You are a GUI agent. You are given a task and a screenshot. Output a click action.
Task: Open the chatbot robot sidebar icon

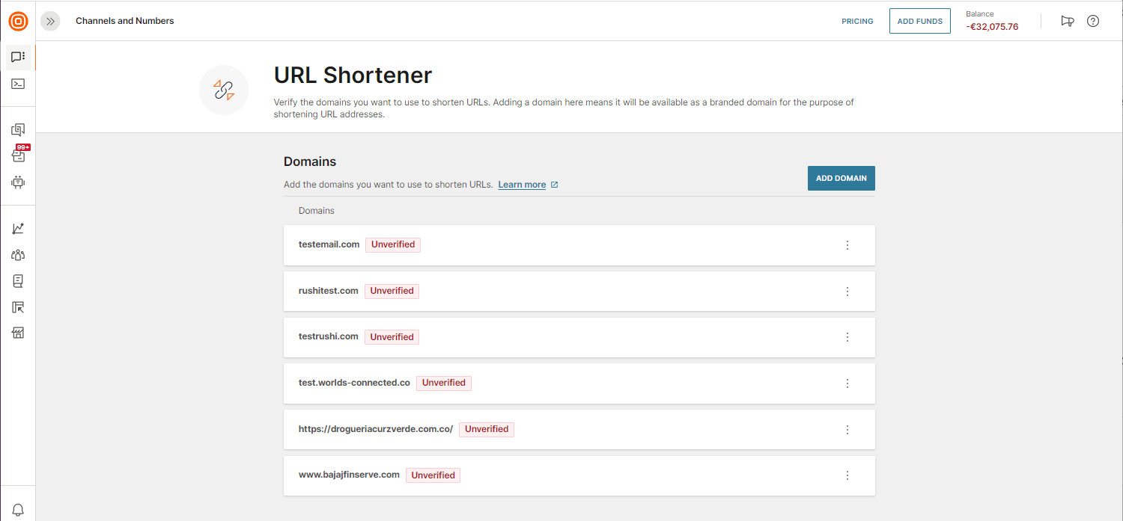point(18,182)
